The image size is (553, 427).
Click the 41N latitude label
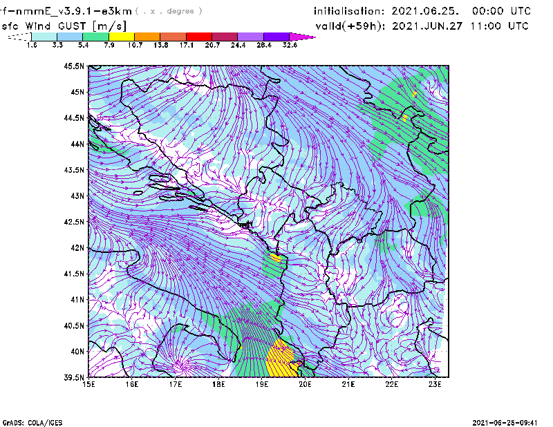coord(77,300)
